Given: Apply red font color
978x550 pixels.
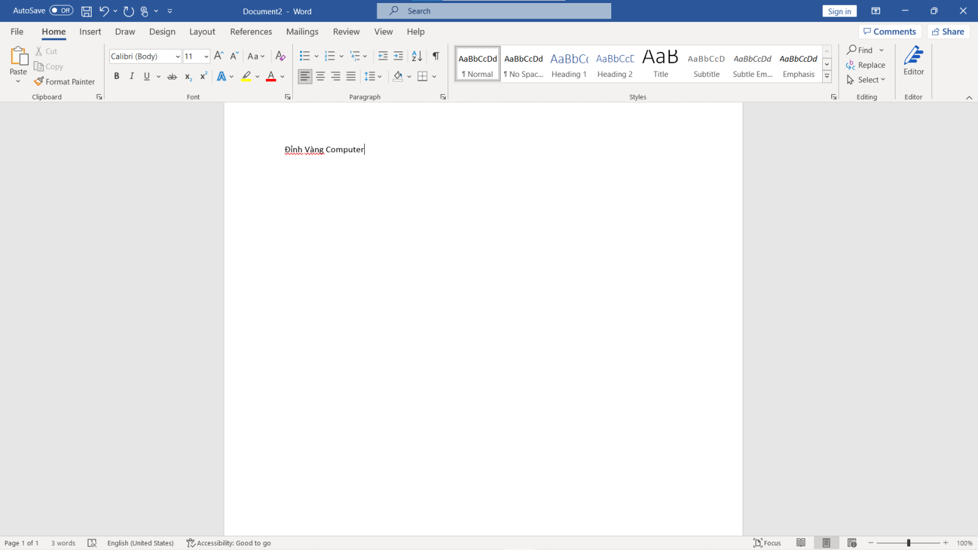Looking at the screenshot, I should click(271, 76).
